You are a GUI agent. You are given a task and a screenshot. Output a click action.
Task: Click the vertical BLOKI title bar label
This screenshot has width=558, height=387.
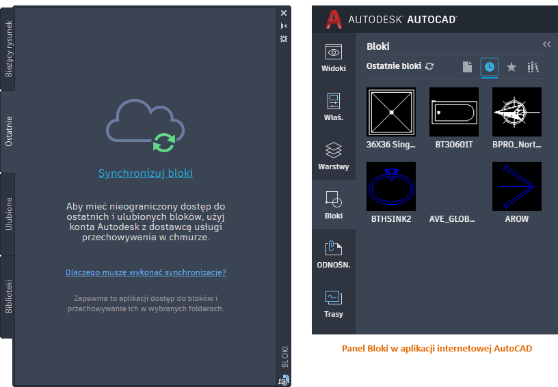click(x=284, y=357)
